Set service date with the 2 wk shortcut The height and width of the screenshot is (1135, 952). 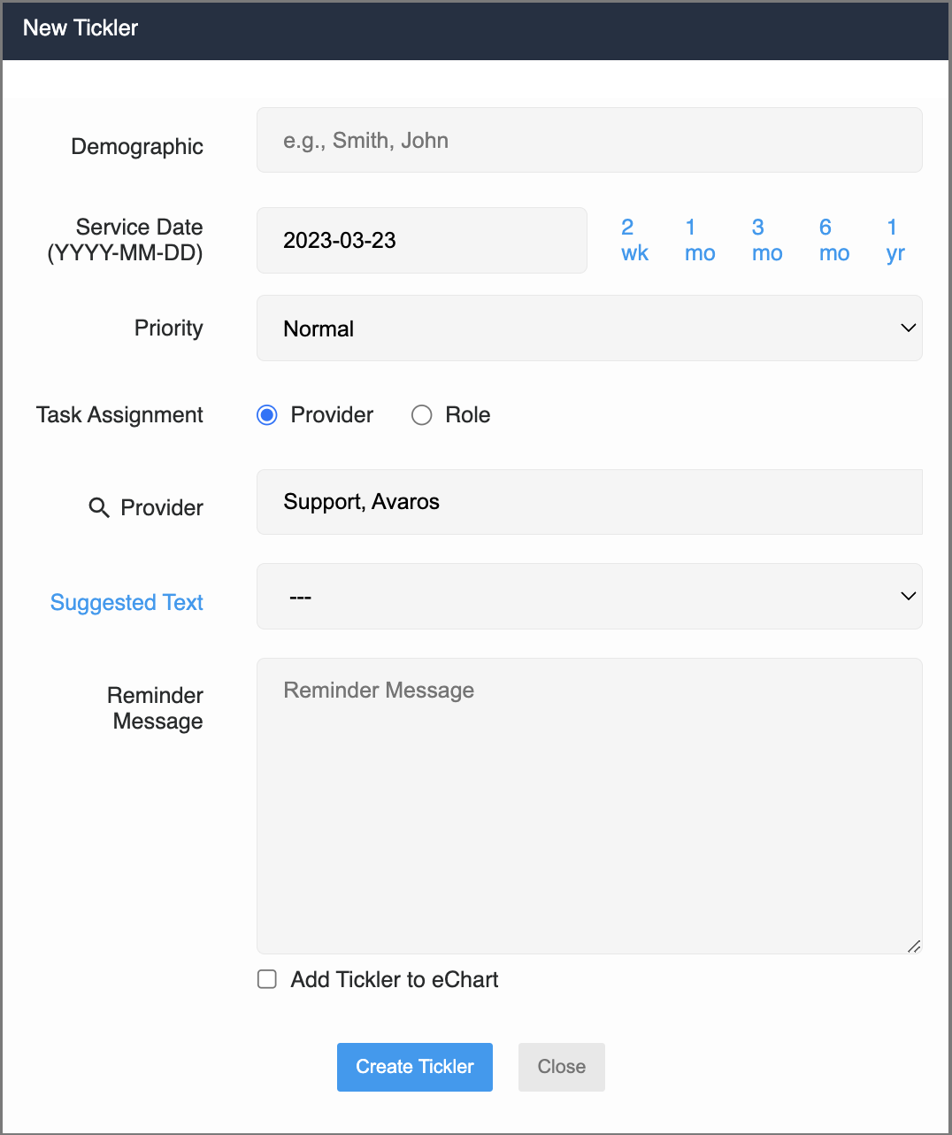tap(633, 240)
